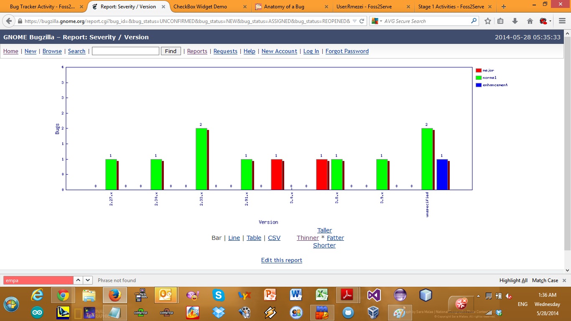
Task: Show the bookmarks list icon
Action: click(x=500, y=21)
